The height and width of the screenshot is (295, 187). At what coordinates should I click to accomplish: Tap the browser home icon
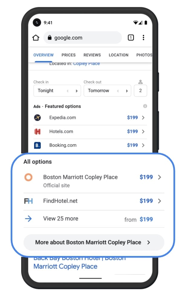pyautogui.click(x=36, y=38)
